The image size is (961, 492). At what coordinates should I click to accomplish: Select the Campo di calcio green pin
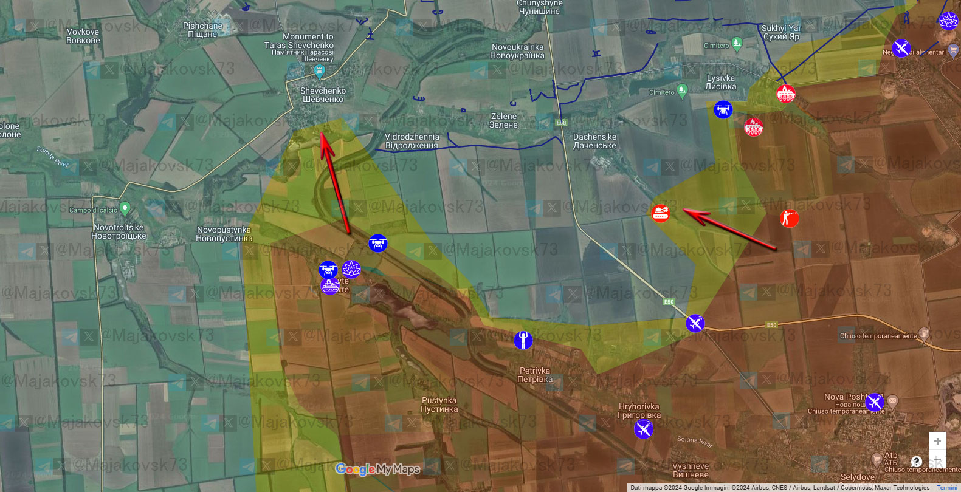[125, 209]
